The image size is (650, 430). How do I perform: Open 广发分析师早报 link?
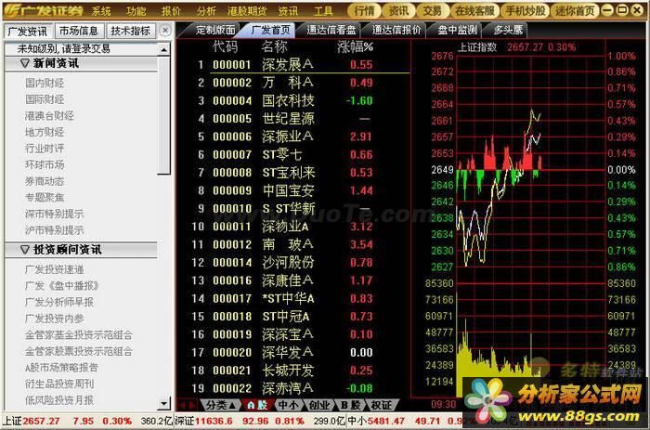click(59, 302)
